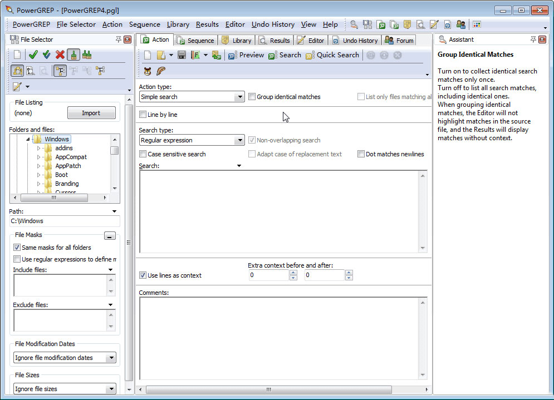This screenshot has width=554, height=400.
Task: Click the feather quill icon
Action: 161,71
